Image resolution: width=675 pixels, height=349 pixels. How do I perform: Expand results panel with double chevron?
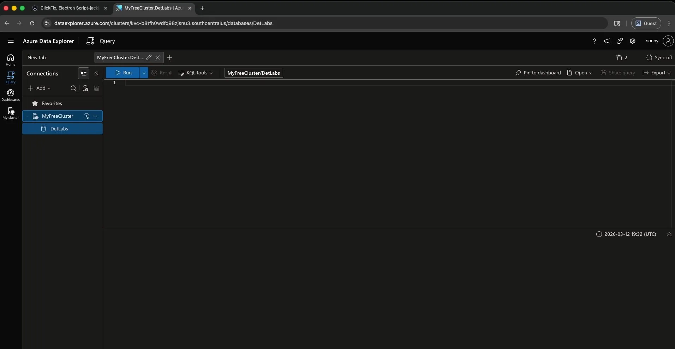pyautogui.click(x=669, y=234)
